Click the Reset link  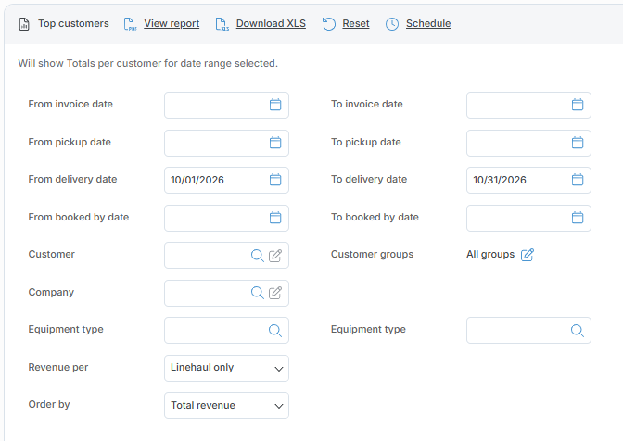[356, 23]
